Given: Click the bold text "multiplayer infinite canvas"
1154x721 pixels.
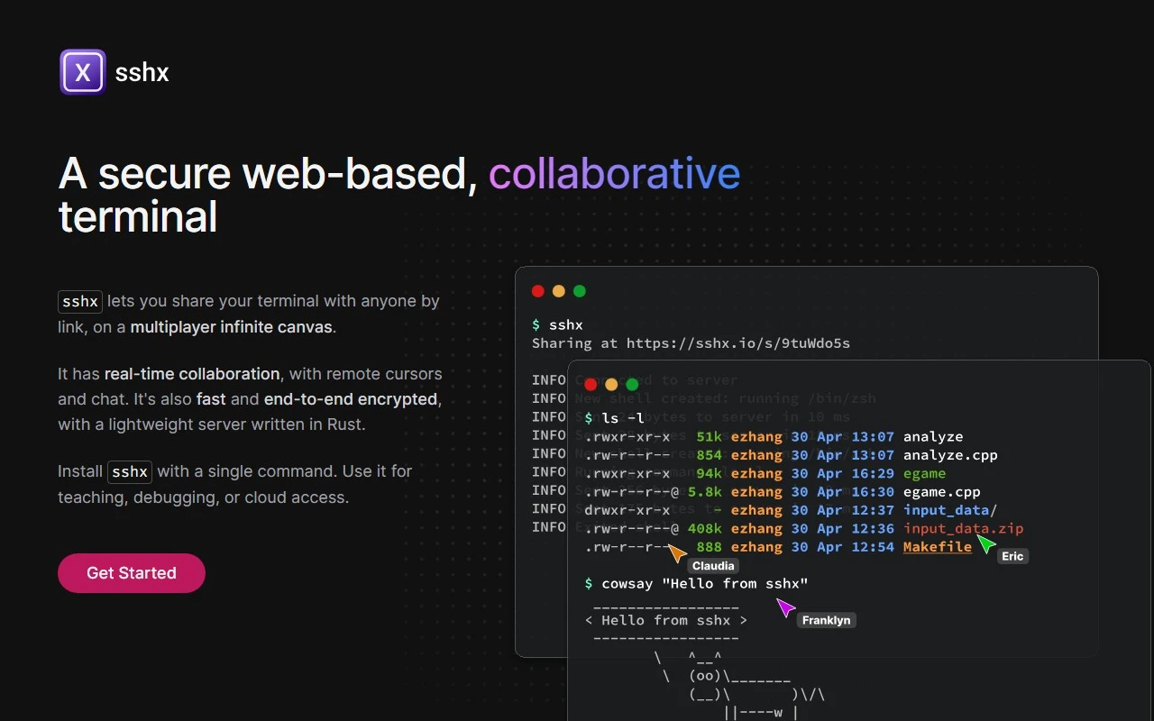Looking at the screenshot, I should (232, 327).
